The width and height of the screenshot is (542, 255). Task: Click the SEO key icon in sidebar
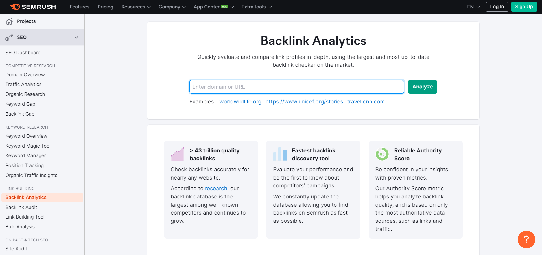[x=9, y=37]
